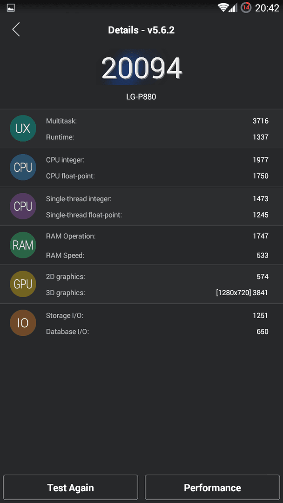Select the RAM Speed row
This screenshot has width=283, height=503.
(x=157, y=255)
